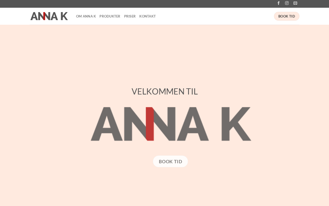Image resolution: width=329 pixels, height=206 pixels.
Task: Click the letter K in hero logo
Action: [x=236, y=124]
